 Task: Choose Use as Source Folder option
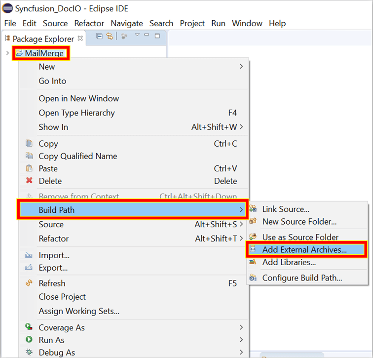[300, 237]
